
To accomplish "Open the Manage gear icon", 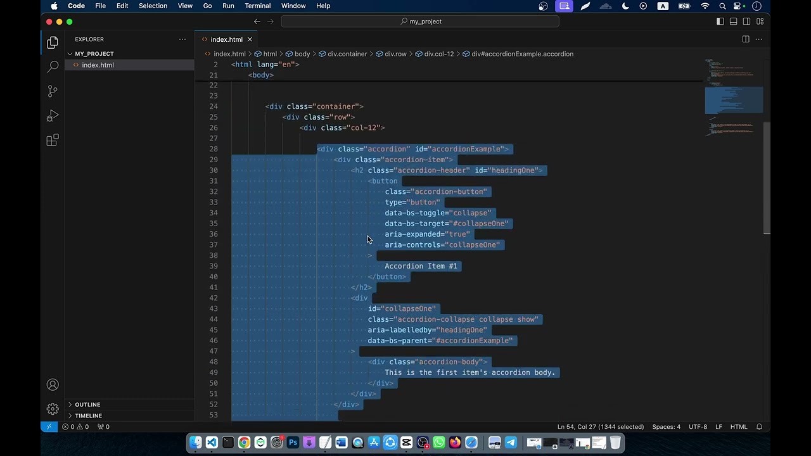I will [x=53, y=409].
